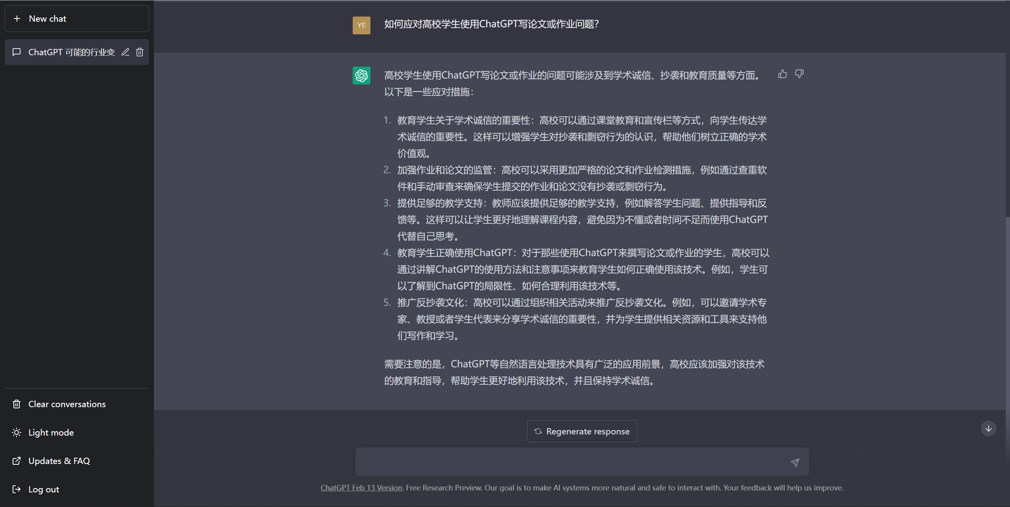
Task: Click the trash icon next to Clear conversations
Action: [x=17, y=404]
